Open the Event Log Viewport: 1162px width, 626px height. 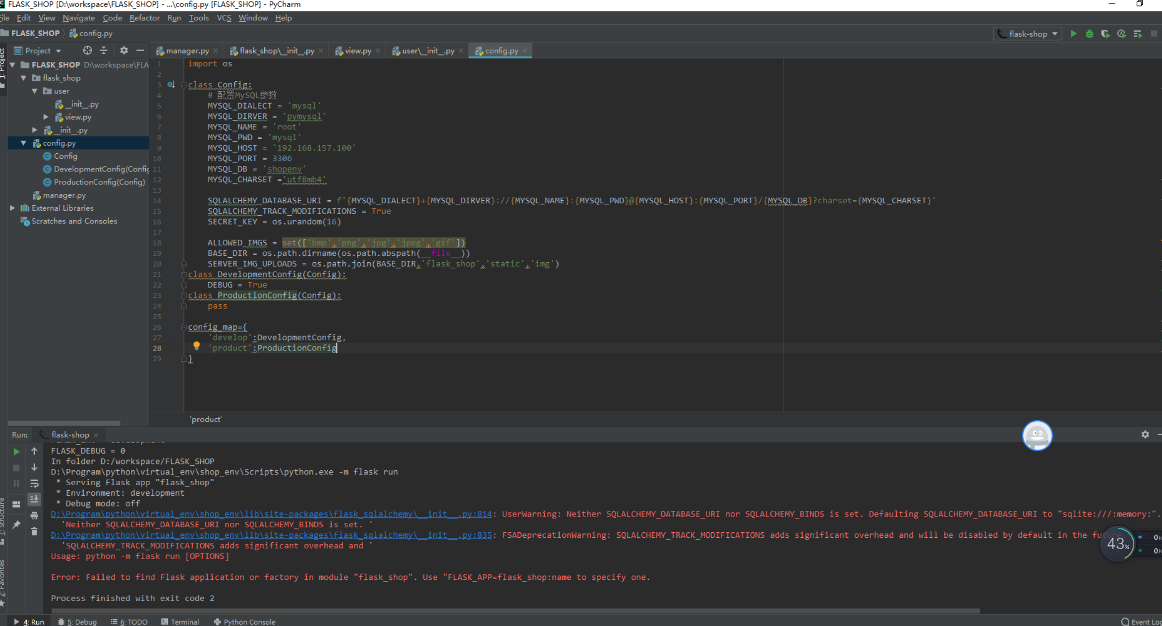[x=1141, y=622]
